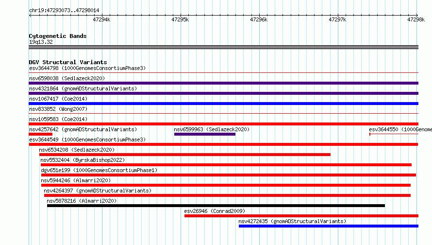Screen dimensions: 432x245
Task: Click the thin red esv3644798 line
Action: click(x=223, y=73)
